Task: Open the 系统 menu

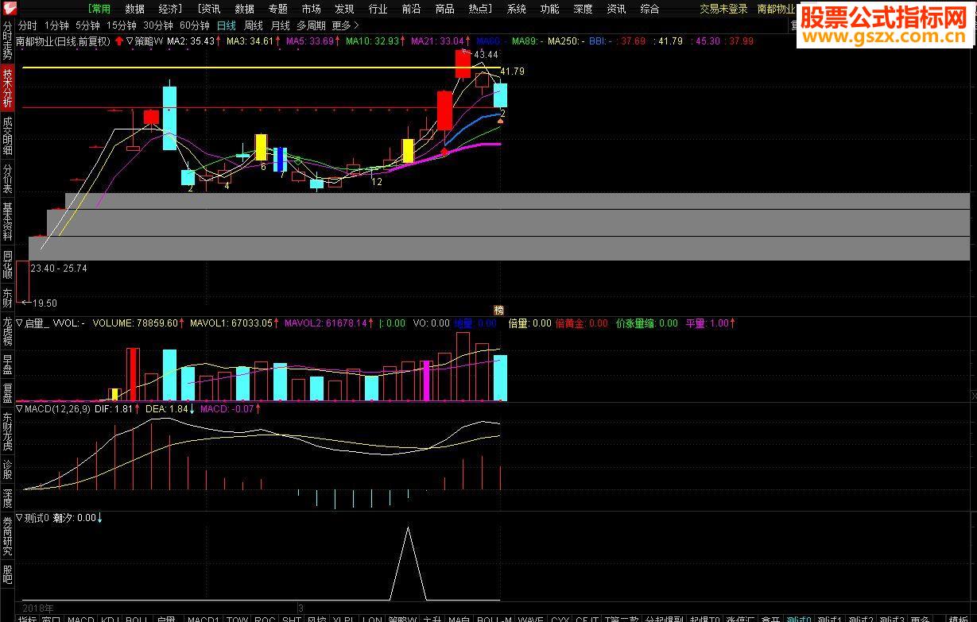Action: point(516,9)
